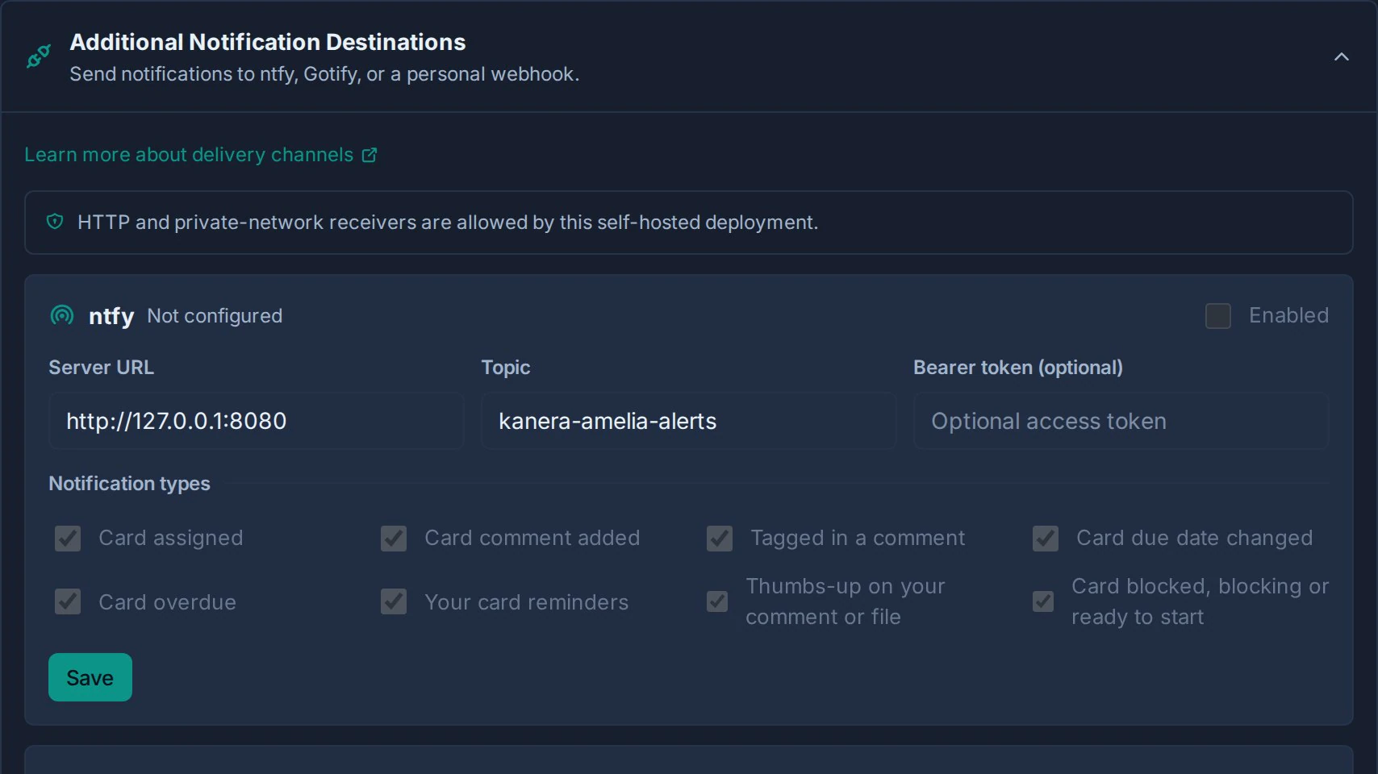Click the Additional Notification Destinations heading
Screen dimensions: 1378x774
tap(268, 42)
